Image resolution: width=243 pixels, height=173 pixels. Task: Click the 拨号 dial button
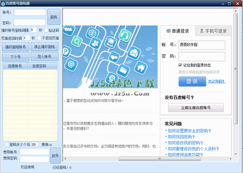55,155
